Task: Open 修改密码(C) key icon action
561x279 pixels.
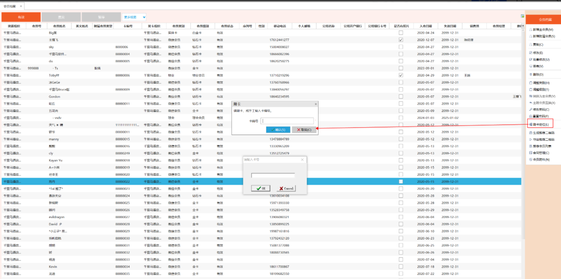Action: (531, 110)
